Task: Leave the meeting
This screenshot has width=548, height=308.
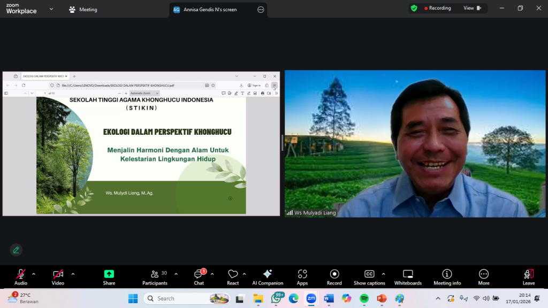Action: (x=529, y=276)
